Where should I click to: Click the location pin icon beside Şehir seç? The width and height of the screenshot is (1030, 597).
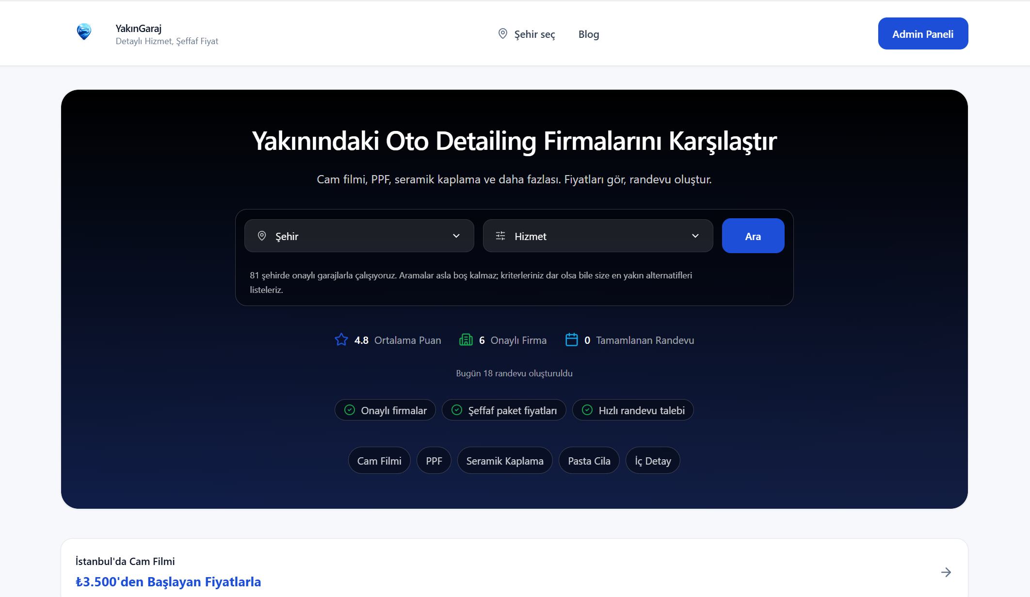(x=502, y=34)
